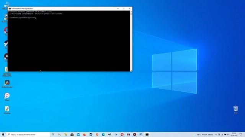
Task: Open Task View from the taskbar
Action: pyautogui.click(x=53, y=134)
